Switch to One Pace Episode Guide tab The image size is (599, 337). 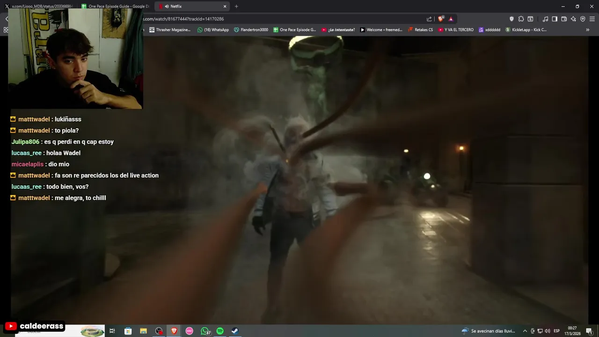coord(115,7)
